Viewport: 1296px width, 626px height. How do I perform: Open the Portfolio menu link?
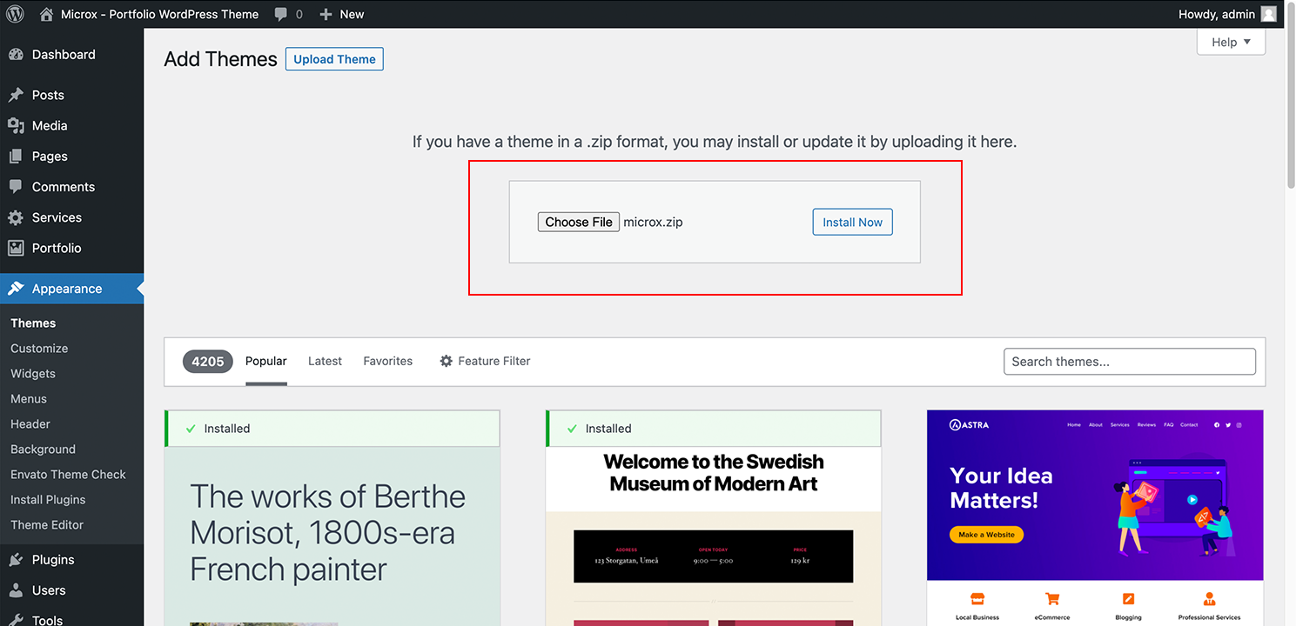[x=71, y=248]
